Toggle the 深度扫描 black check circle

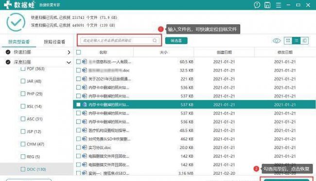point(8,62)
